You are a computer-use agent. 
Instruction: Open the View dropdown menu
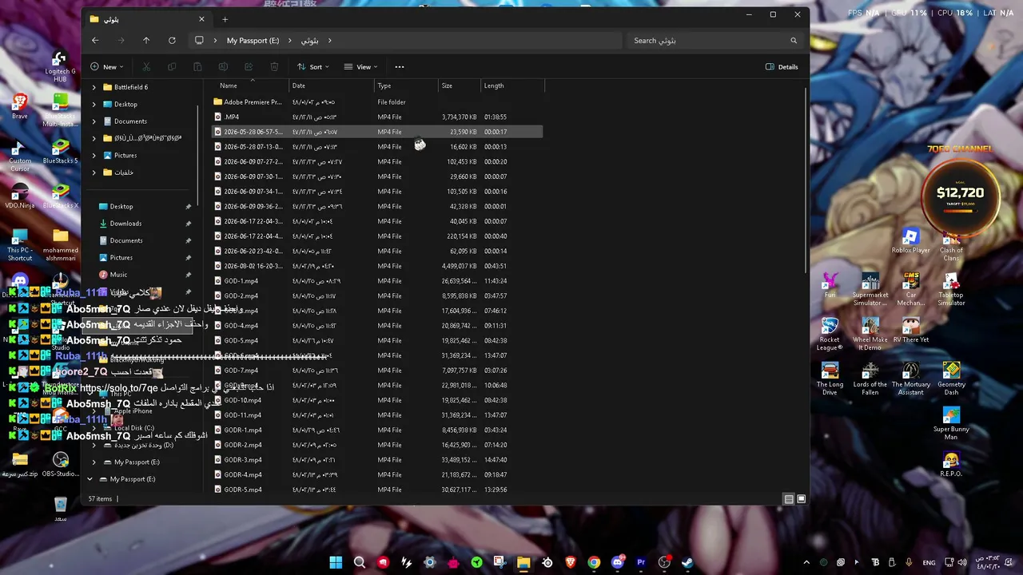coord(360,67)
